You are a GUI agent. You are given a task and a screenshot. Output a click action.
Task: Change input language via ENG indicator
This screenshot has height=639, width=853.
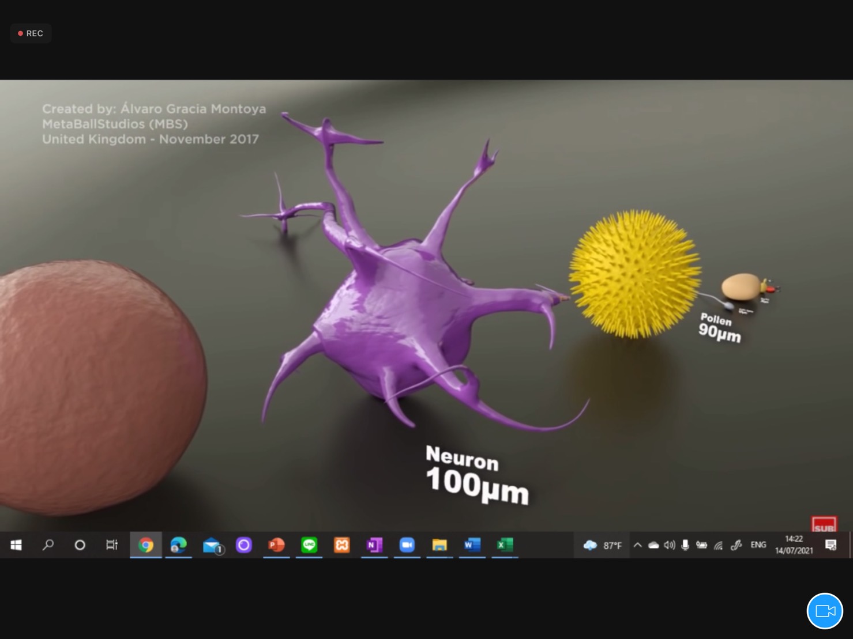(x=758, y=545)
